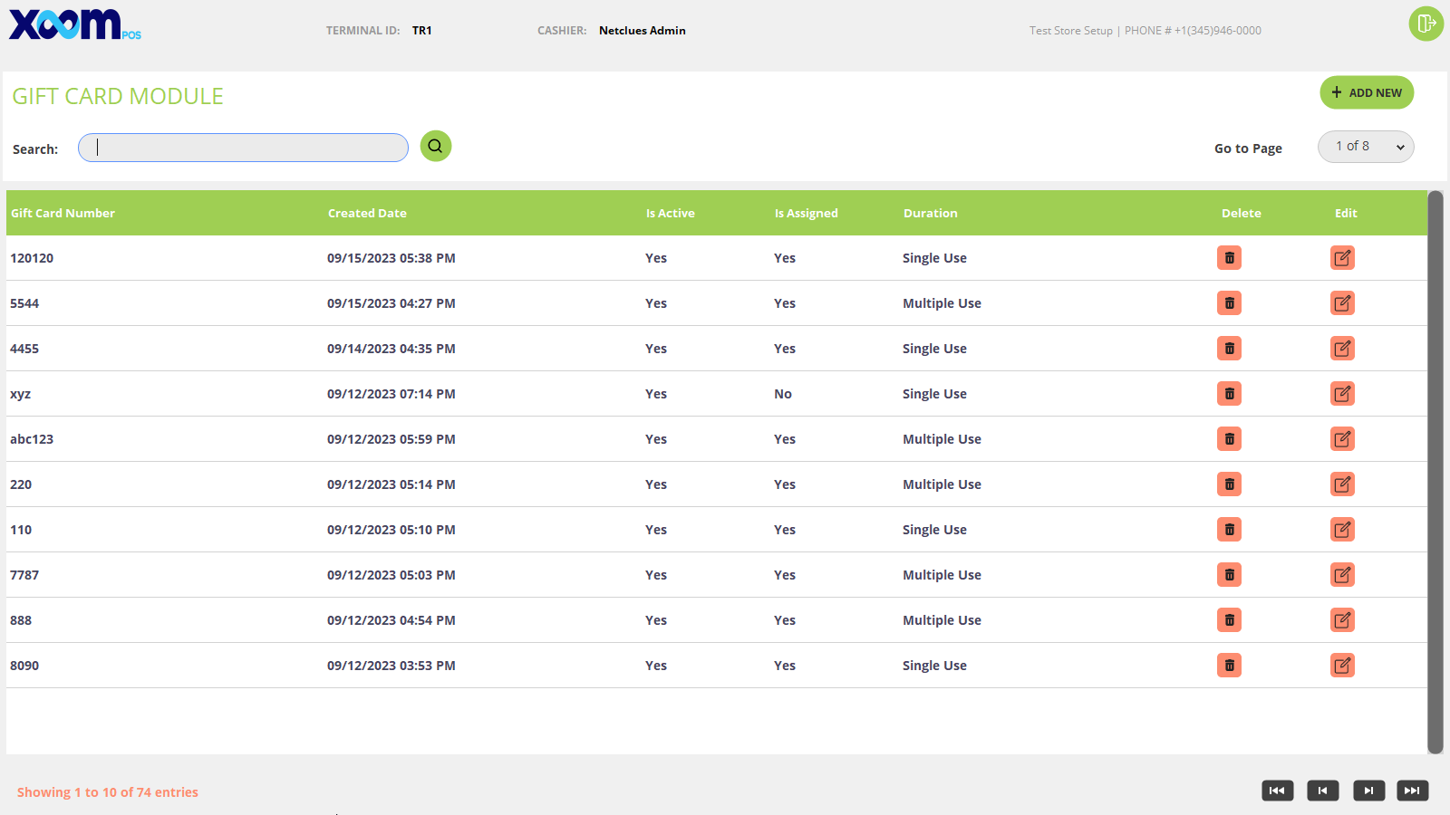Click the logout icon in top-right corner
This screenshot has width=1450, height=815.
1426,24
